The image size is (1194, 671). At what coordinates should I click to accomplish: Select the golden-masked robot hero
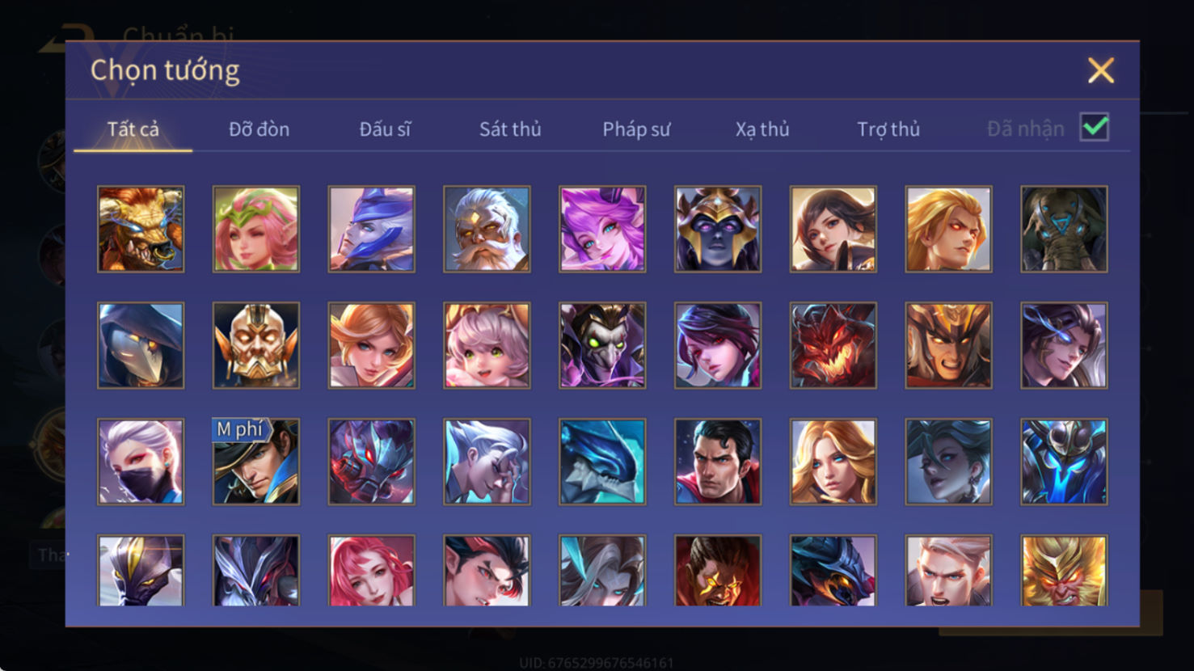256,346
